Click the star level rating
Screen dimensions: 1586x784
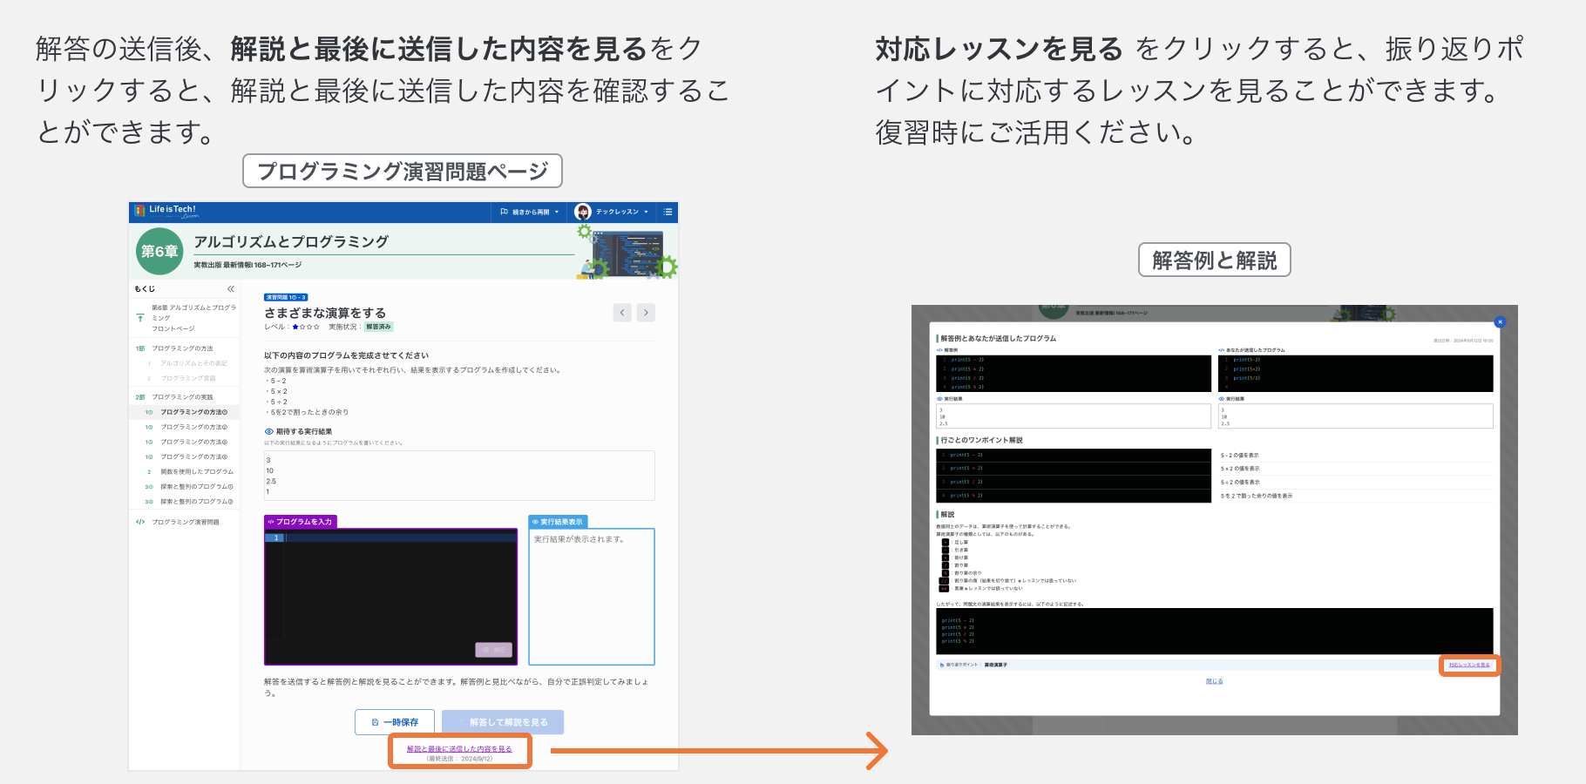pos(306,327)
